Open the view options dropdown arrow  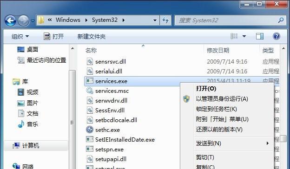pyautogui.click(x=244, y=36)
